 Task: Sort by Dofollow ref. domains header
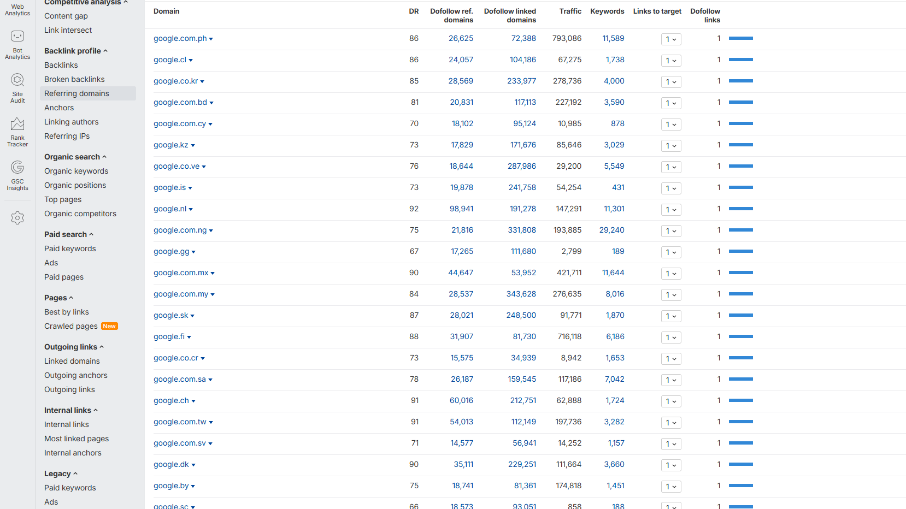pyautogui.click(x=451, y=15)
